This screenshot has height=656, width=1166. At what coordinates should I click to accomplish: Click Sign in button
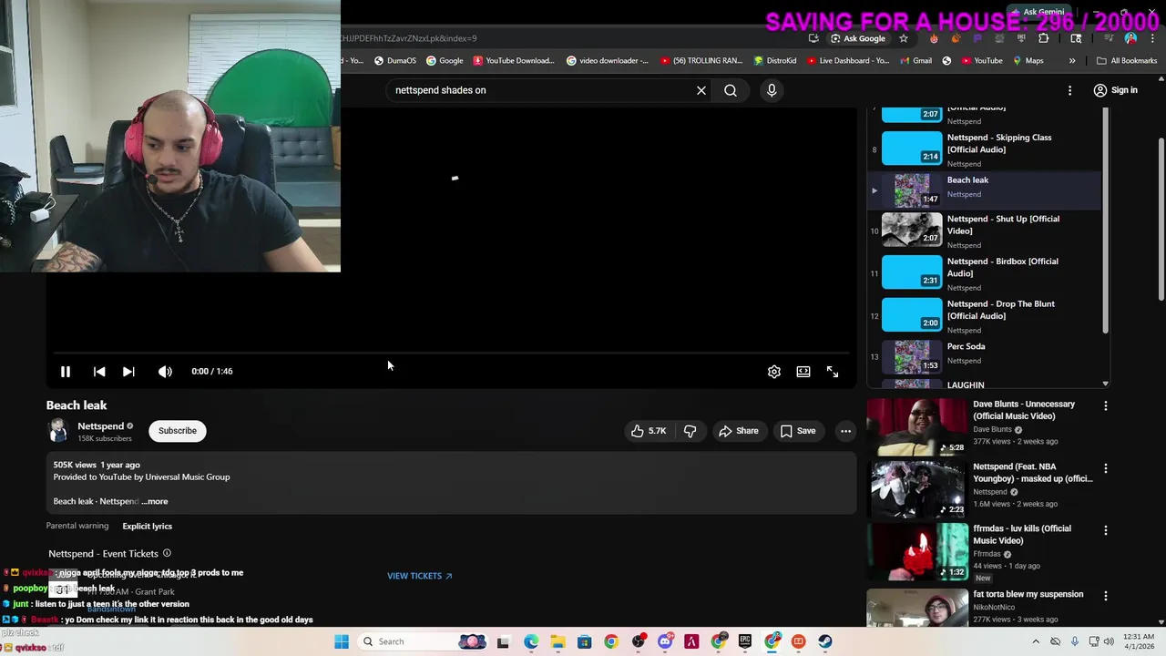[x=1115, y=90]
